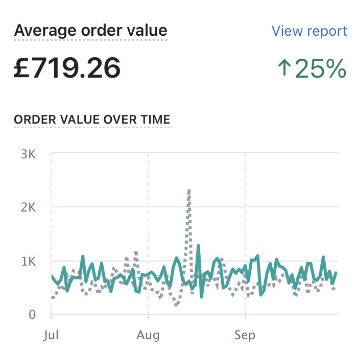Click the 2K y-axis label

[x=28, y=207]
